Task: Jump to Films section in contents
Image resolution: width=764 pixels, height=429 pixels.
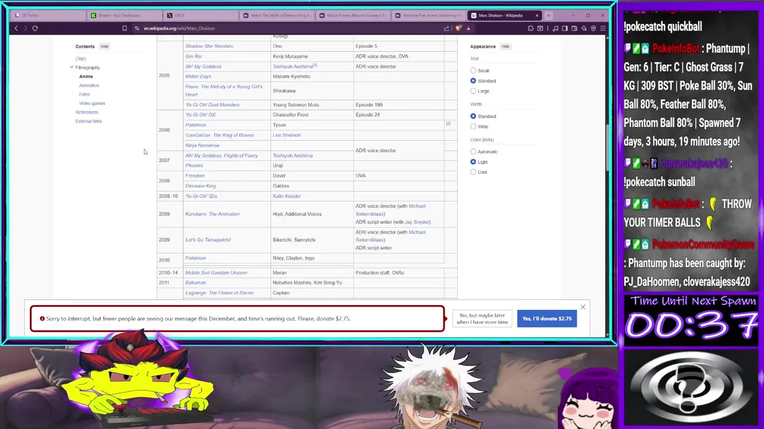Action: (84, 94)
